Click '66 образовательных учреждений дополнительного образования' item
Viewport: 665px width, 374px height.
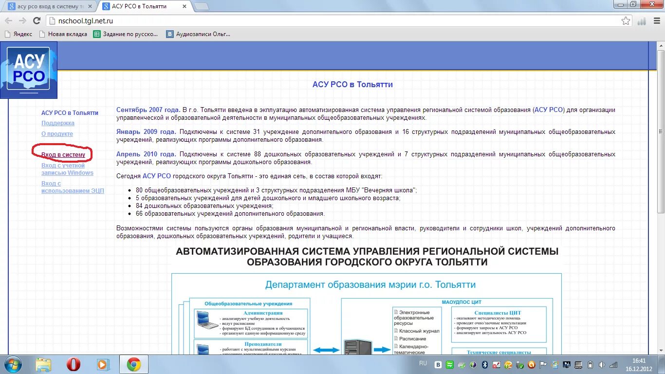230,214
